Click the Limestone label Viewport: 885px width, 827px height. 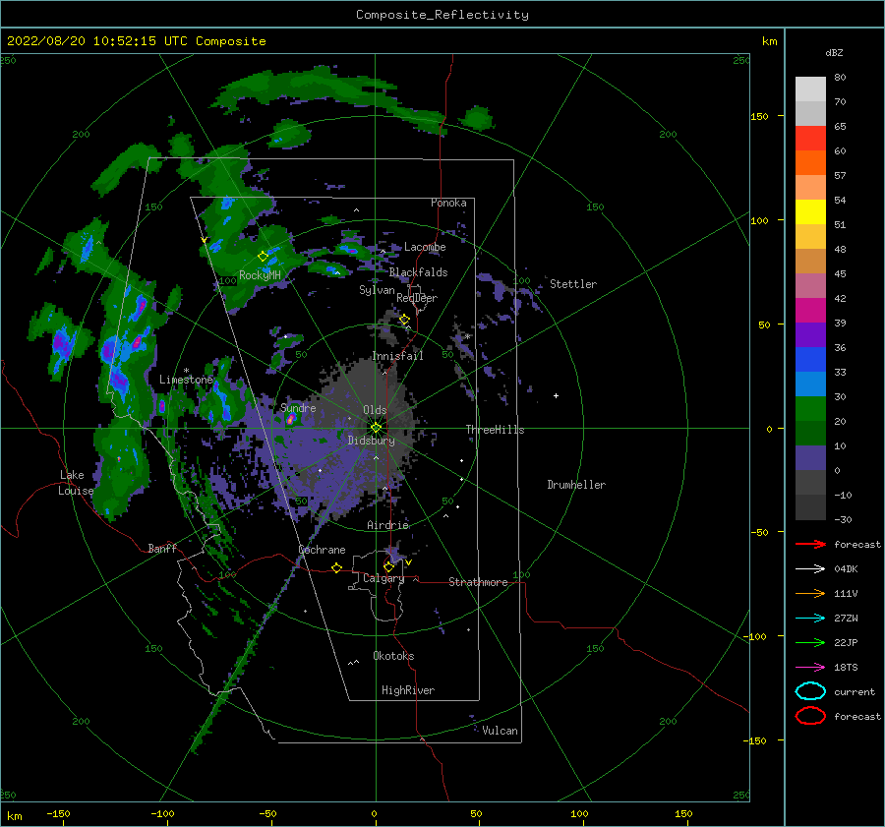pyautogui.click(x=186, y=380)
